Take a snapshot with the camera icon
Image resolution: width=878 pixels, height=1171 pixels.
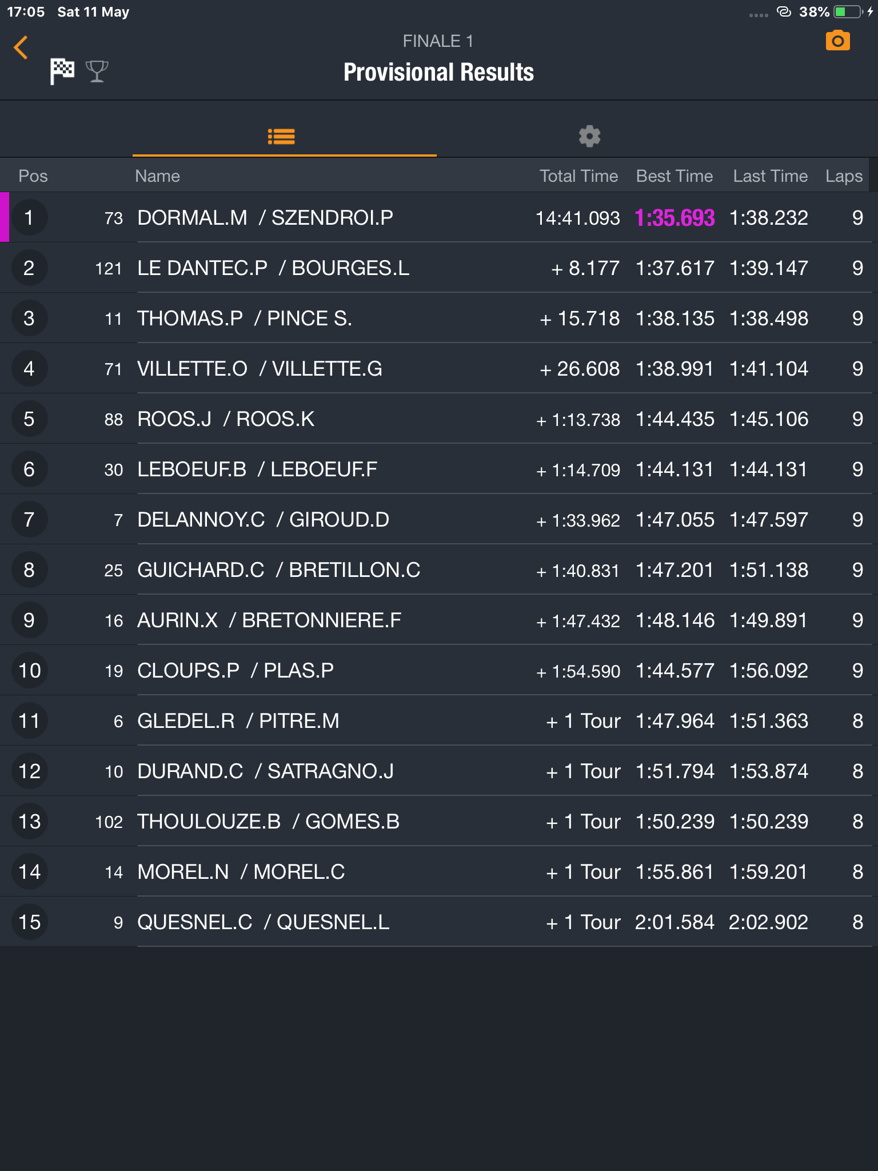pos(837,41)
